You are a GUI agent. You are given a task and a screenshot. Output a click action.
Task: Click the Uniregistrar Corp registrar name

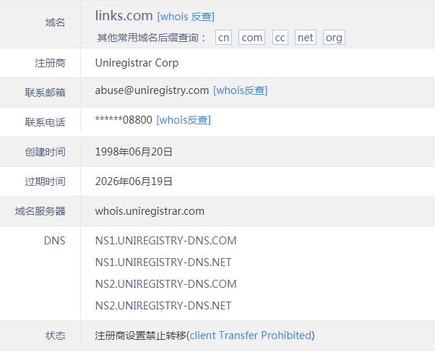pos(137,63)
